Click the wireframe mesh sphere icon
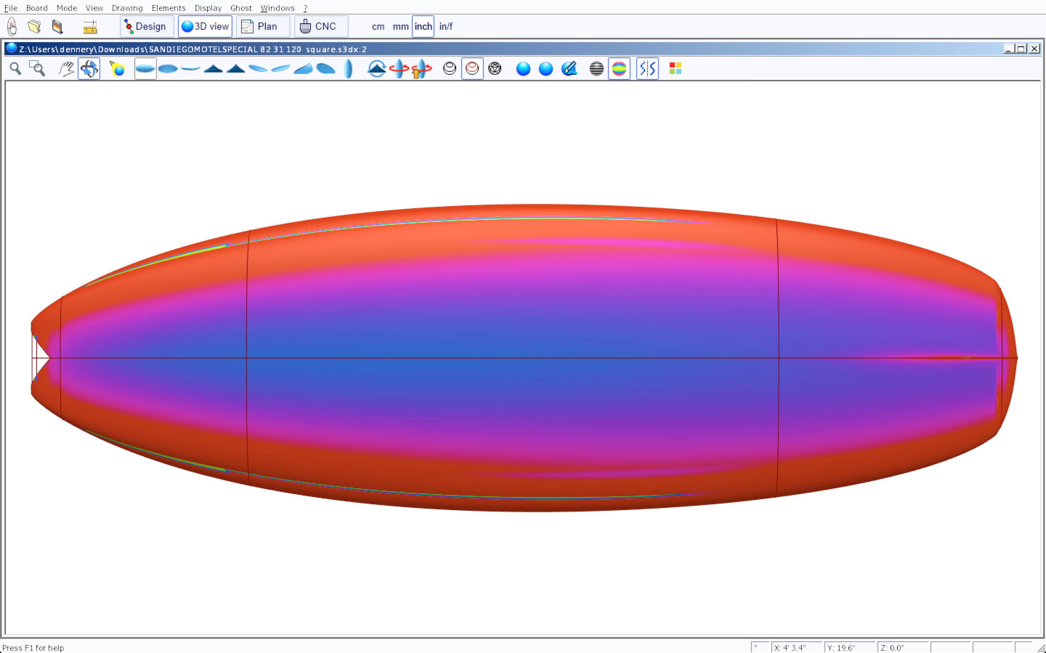This screenshot has height=653, width=1046. (x=494, y=69)
